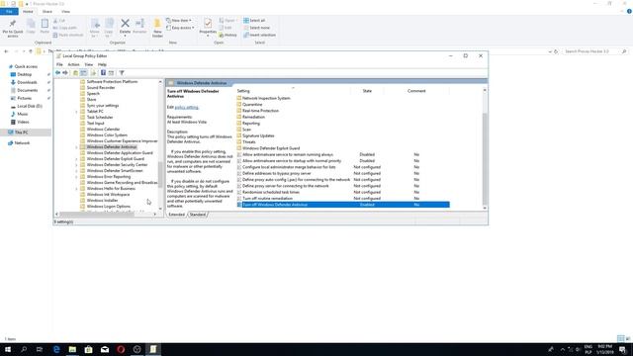Click settings list vertical scrollbar
This screenshot has width=633, height=356.
point(485,158)
